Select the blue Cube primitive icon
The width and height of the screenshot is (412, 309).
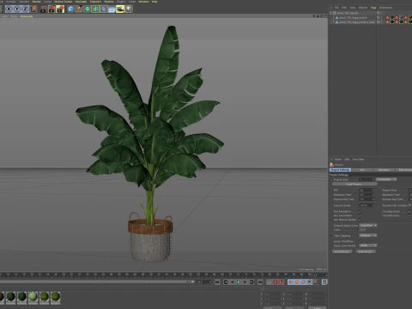coord(70,9)
